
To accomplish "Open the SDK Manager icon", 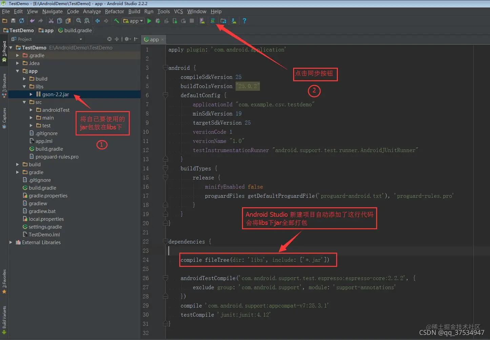I will (x=234, y=21).
